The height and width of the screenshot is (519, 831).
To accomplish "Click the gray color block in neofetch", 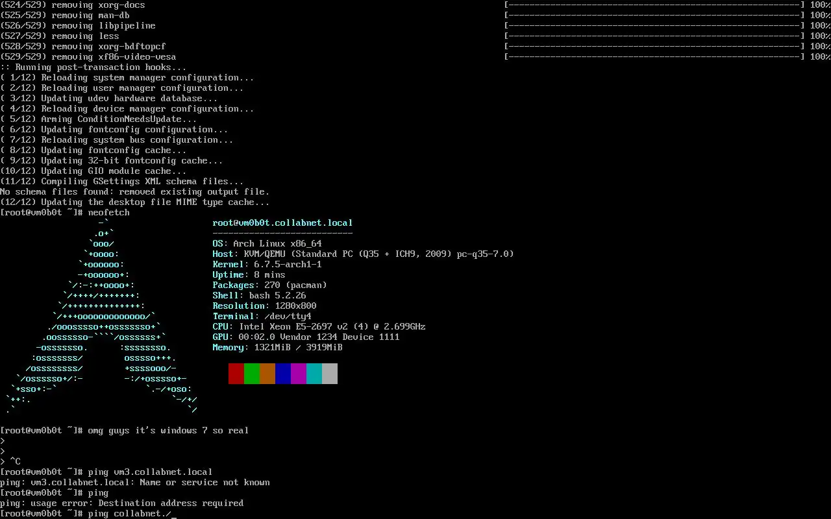I will (330, 374).
